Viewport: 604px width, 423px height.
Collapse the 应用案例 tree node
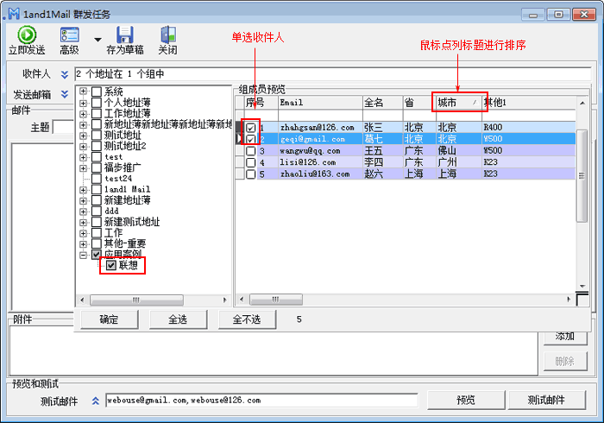(x=83, y=255)
